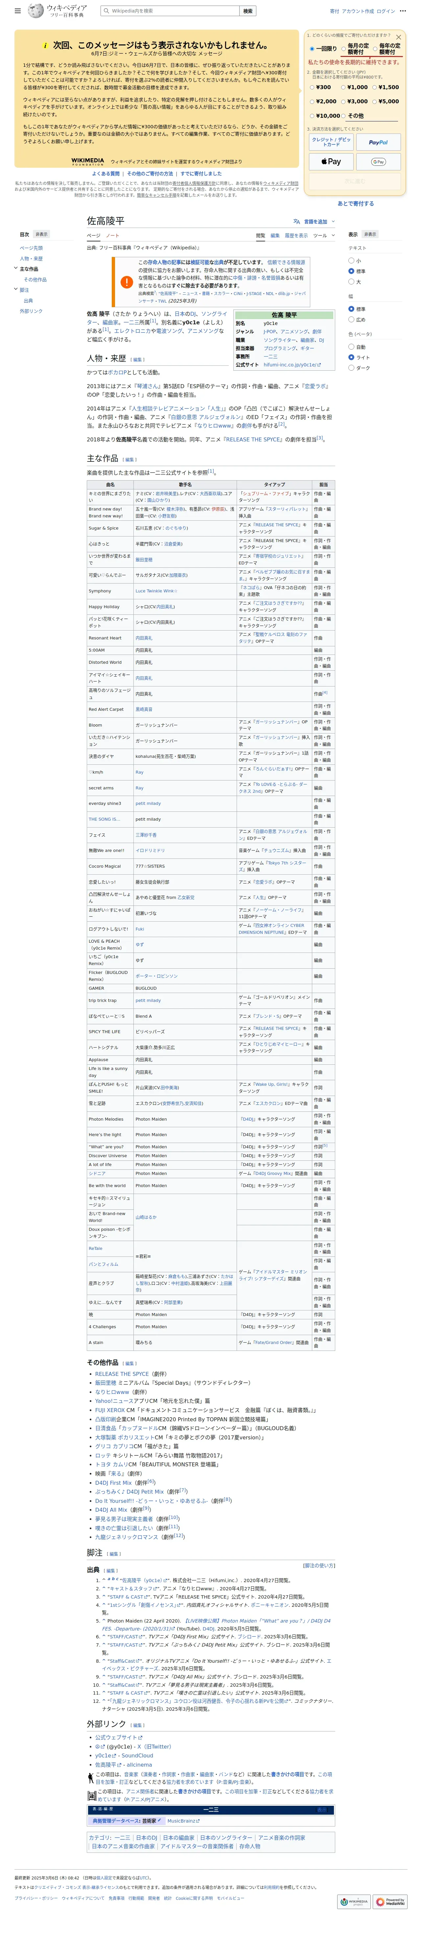The height and width of the screenshot is (1938, 422).
Task: Set color theme to ダーク (dark)
Action: (351, 368)
